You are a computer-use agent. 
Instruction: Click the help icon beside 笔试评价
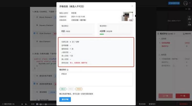68,70
